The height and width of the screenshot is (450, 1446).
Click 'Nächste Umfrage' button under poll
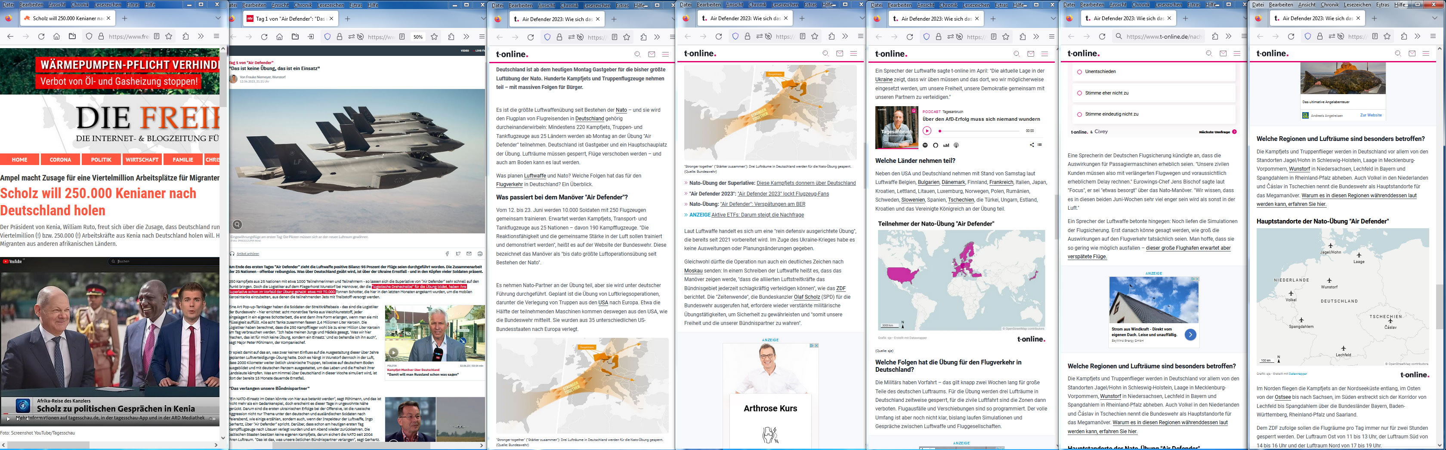(1217, 132)
